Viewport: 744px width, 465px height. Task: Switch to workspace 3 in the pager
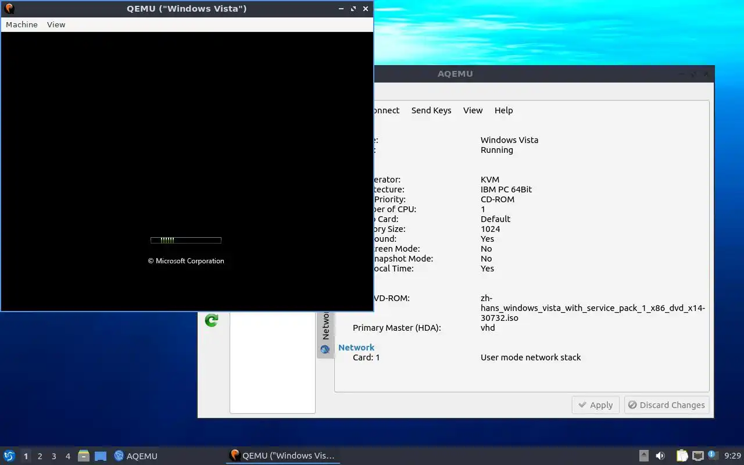point(53,456)
